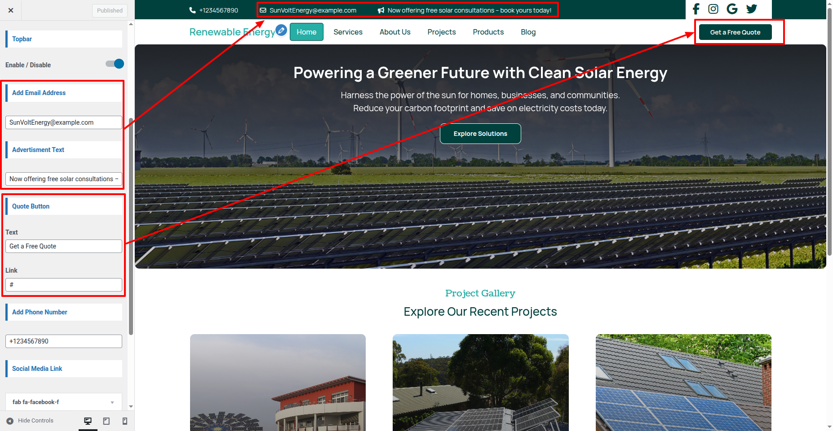Click the Google icon in the header
Image resolution: width=833 pixels, height=431 pixels.
[x=732, y=9]
